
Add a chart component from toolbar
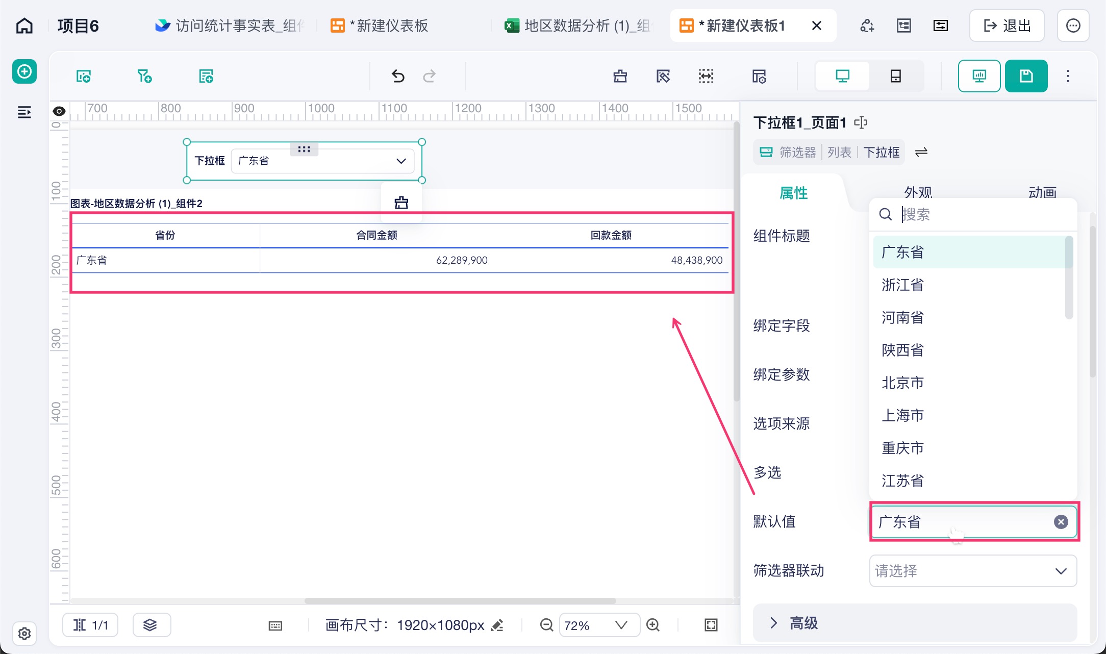(84, 77)
